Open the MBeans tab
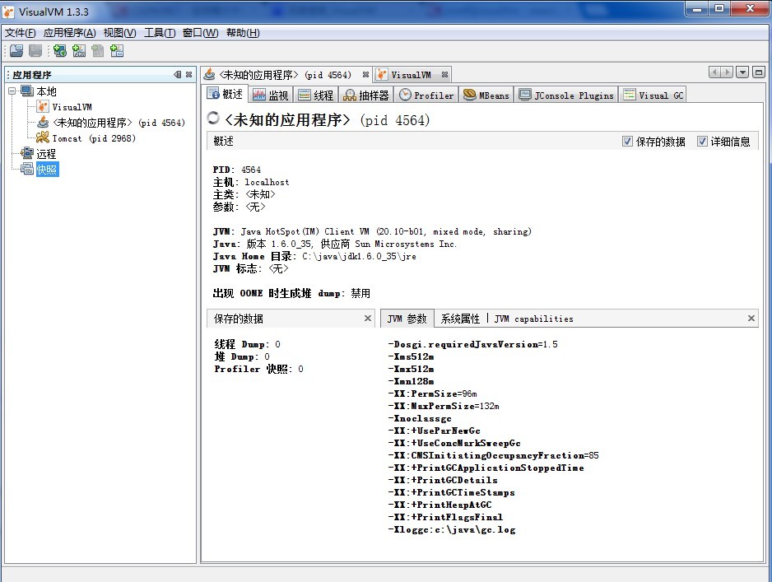Screen dimensions: 772x582 [486, 95]
